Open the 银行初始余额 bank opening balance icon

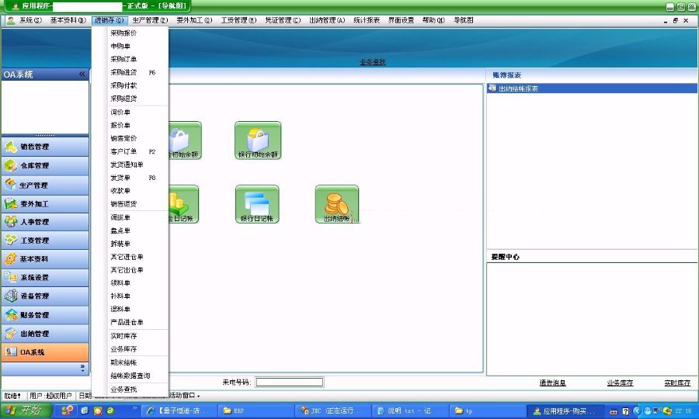pos(258,140)
